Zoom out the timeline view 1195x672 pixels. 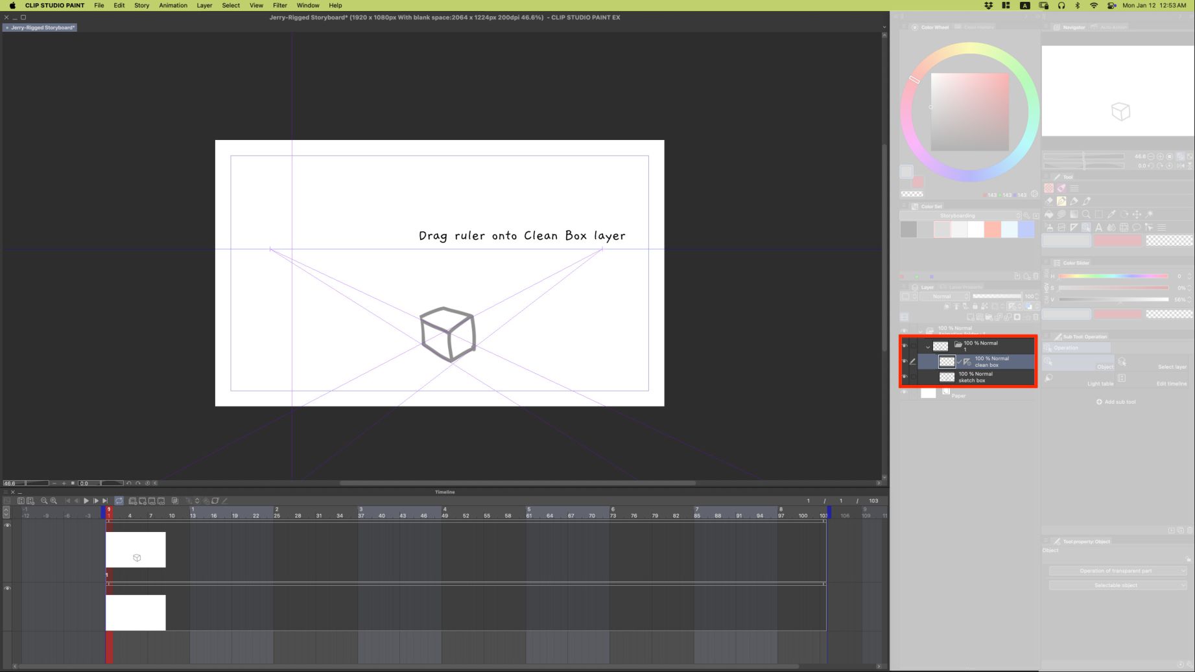click(44, 501)
